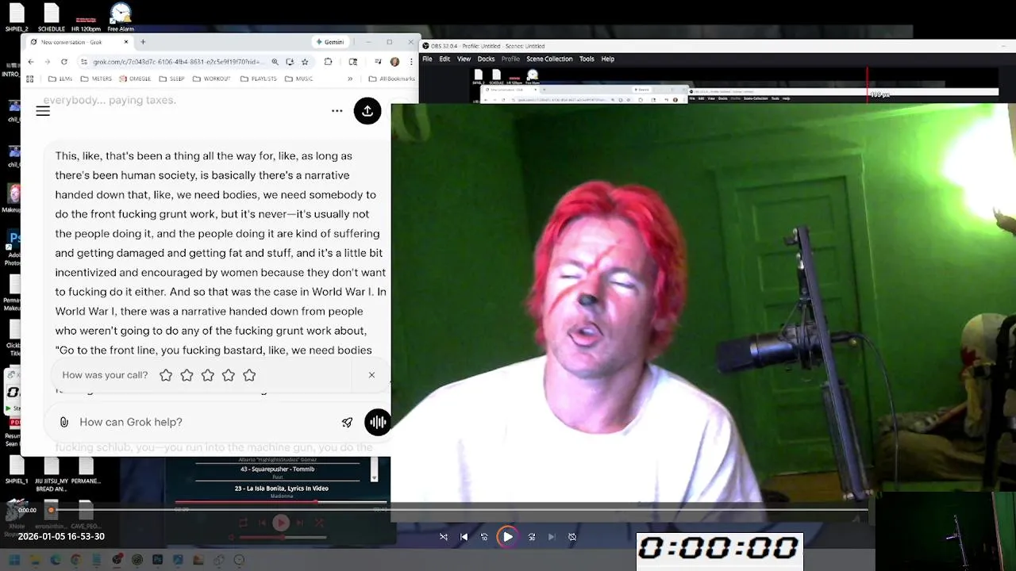Select '23 - La Isla Bonita, Lyrics In Video' row
The height and width of the screenshot is (571, 1016).
click(281, 488)
